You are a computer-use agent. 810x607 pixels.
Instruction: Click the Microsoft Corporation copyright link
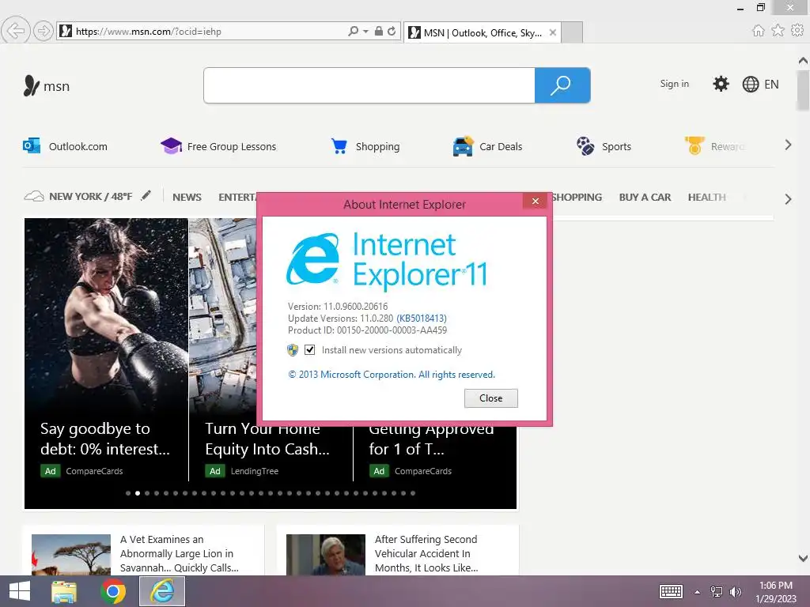(x=392, y=375)
